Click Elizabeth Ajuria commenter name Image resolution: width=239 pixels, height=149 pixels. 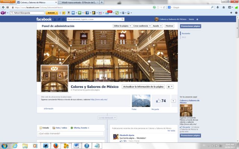coord(127,135)
